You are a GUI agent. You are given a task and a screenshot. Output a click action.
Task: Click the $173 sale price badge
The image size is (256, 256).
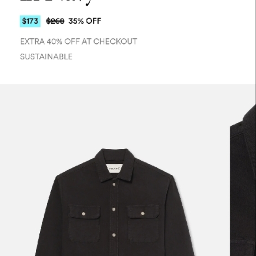click(x=30, y=21)
